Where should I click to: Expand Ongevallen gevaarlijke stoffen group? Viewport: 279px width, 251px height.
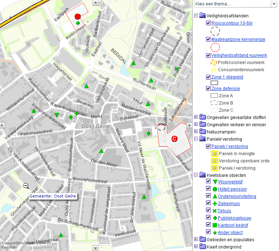point(196,117)
